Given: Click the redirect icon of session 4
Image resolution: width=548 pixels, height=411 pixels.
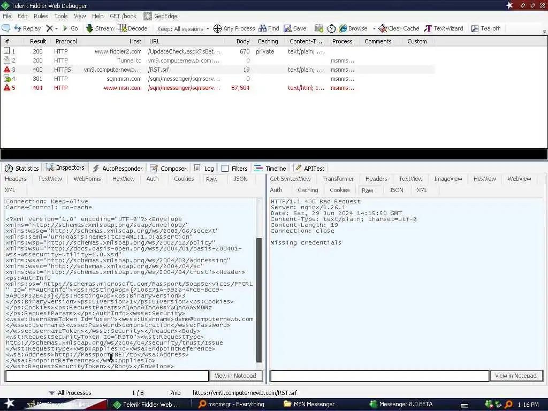Looking at the screenshot, I should pos(7,79).
